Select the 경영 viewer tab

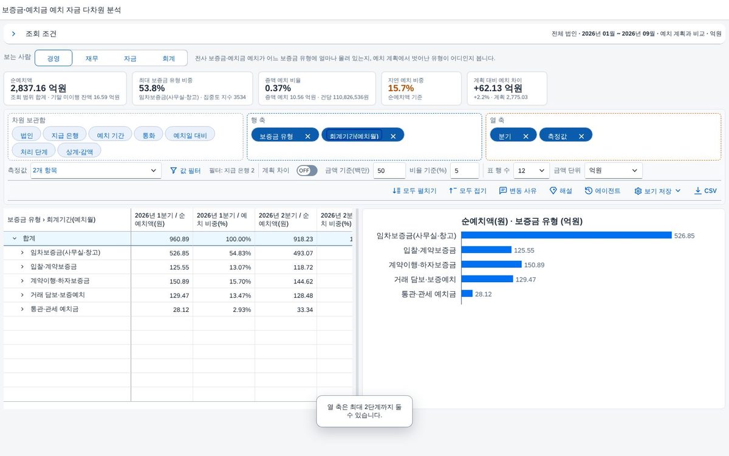53,58
